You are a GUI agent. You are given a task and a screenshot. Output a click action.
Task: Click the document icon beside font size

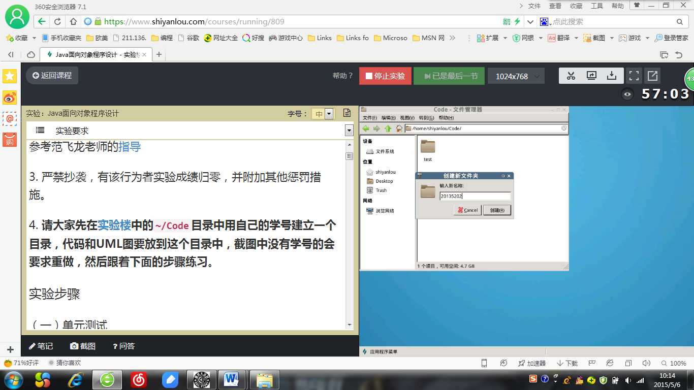click(x=347, y=113)
